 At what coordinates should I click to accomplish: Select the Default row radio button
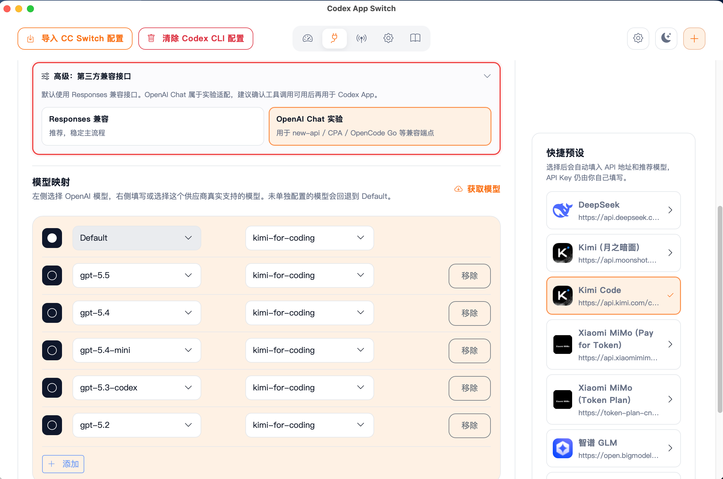52,238
